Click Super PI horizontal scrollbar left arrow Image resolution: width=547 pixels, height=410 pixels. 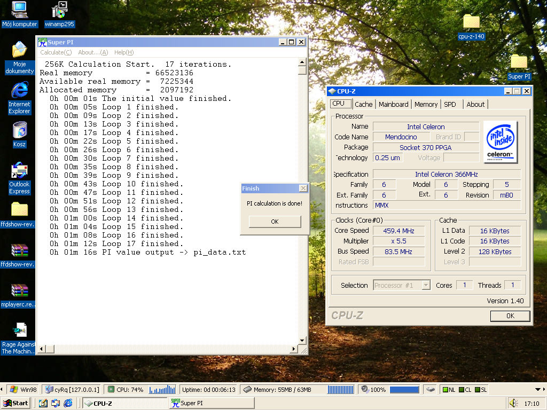(42, 349)
